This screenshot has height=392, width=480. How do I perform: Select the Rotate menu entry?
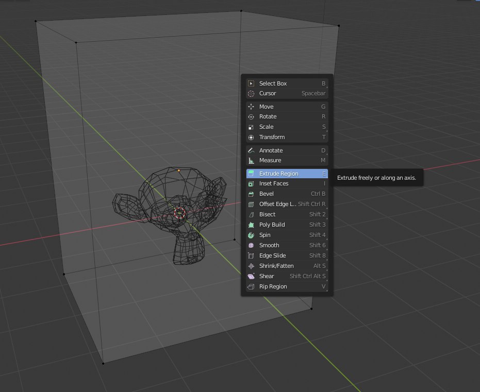pyautogui.click(x=287, y=117)
